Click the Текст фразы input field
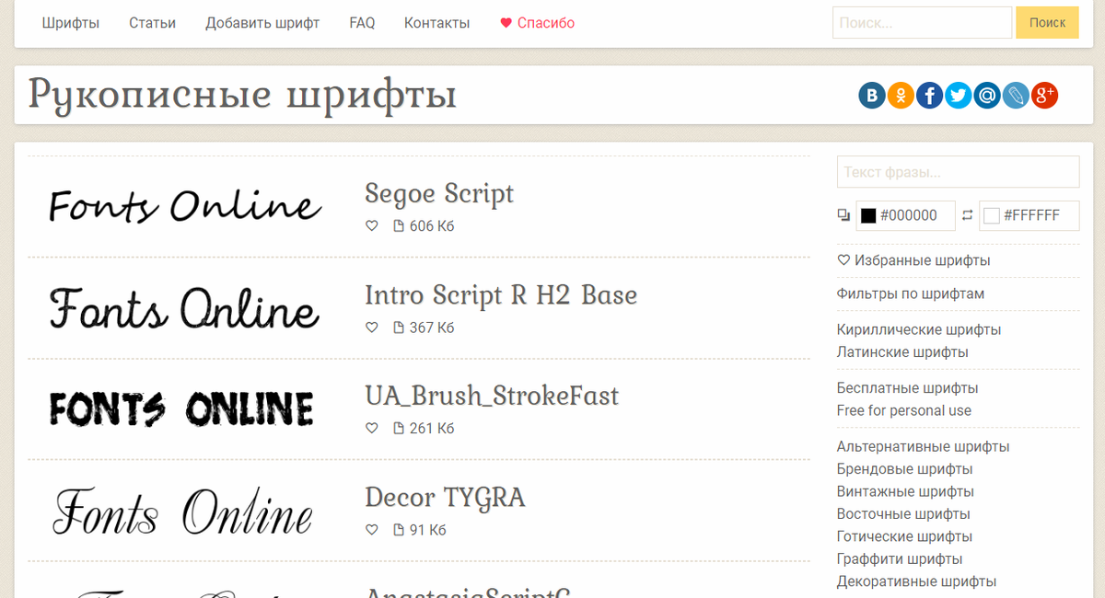 click(x=958, y=171)
